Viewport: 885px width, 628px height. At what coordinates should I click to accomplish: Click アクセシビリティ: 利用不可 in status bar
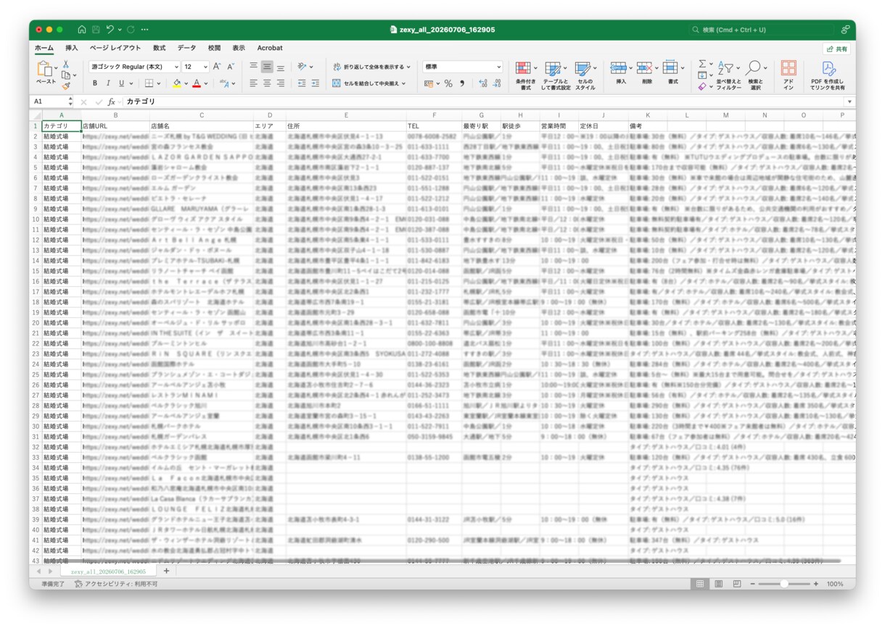click(115, 584)
